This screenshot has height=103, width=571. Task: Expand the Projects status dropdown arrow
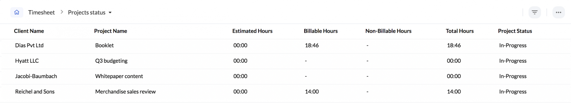click(110, 13)
